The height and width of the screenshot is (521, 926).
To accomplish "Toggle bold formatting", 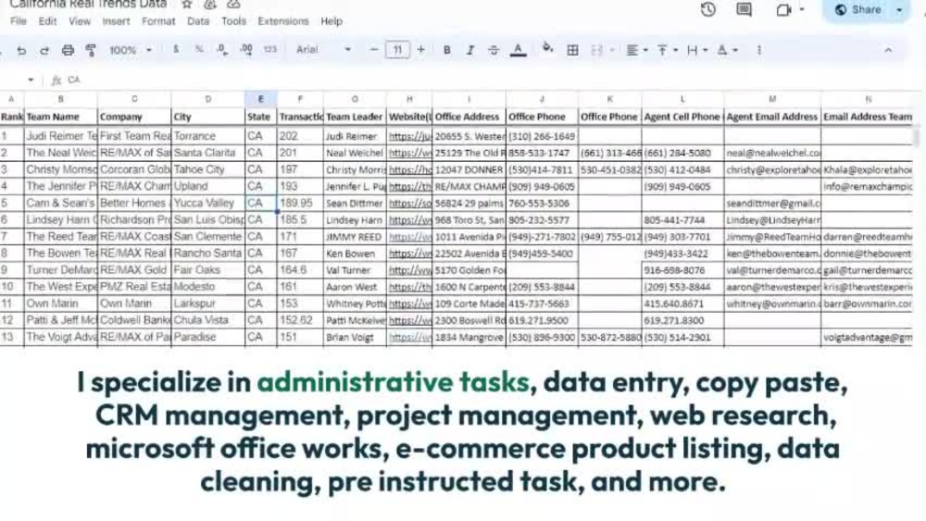I will coord(447,50).
